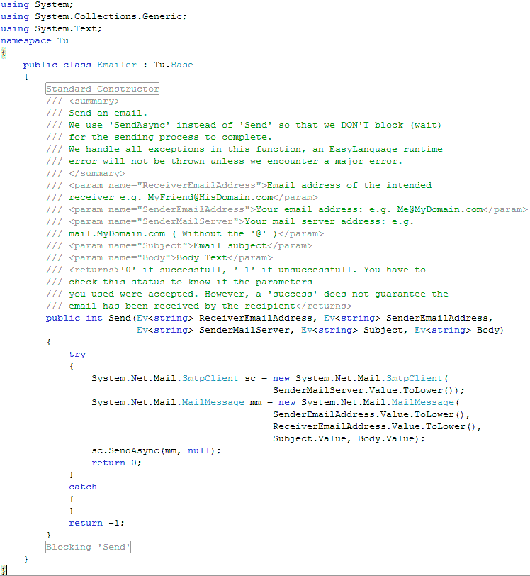Click the param name="SenderMailServer" comment line

(x=230, y=222)
